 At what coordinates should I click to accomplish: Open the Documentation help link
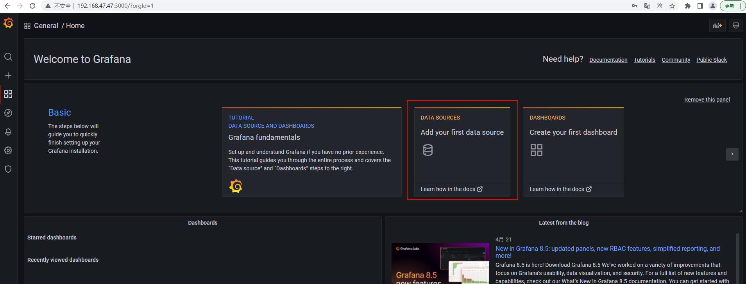click(608, 60)
